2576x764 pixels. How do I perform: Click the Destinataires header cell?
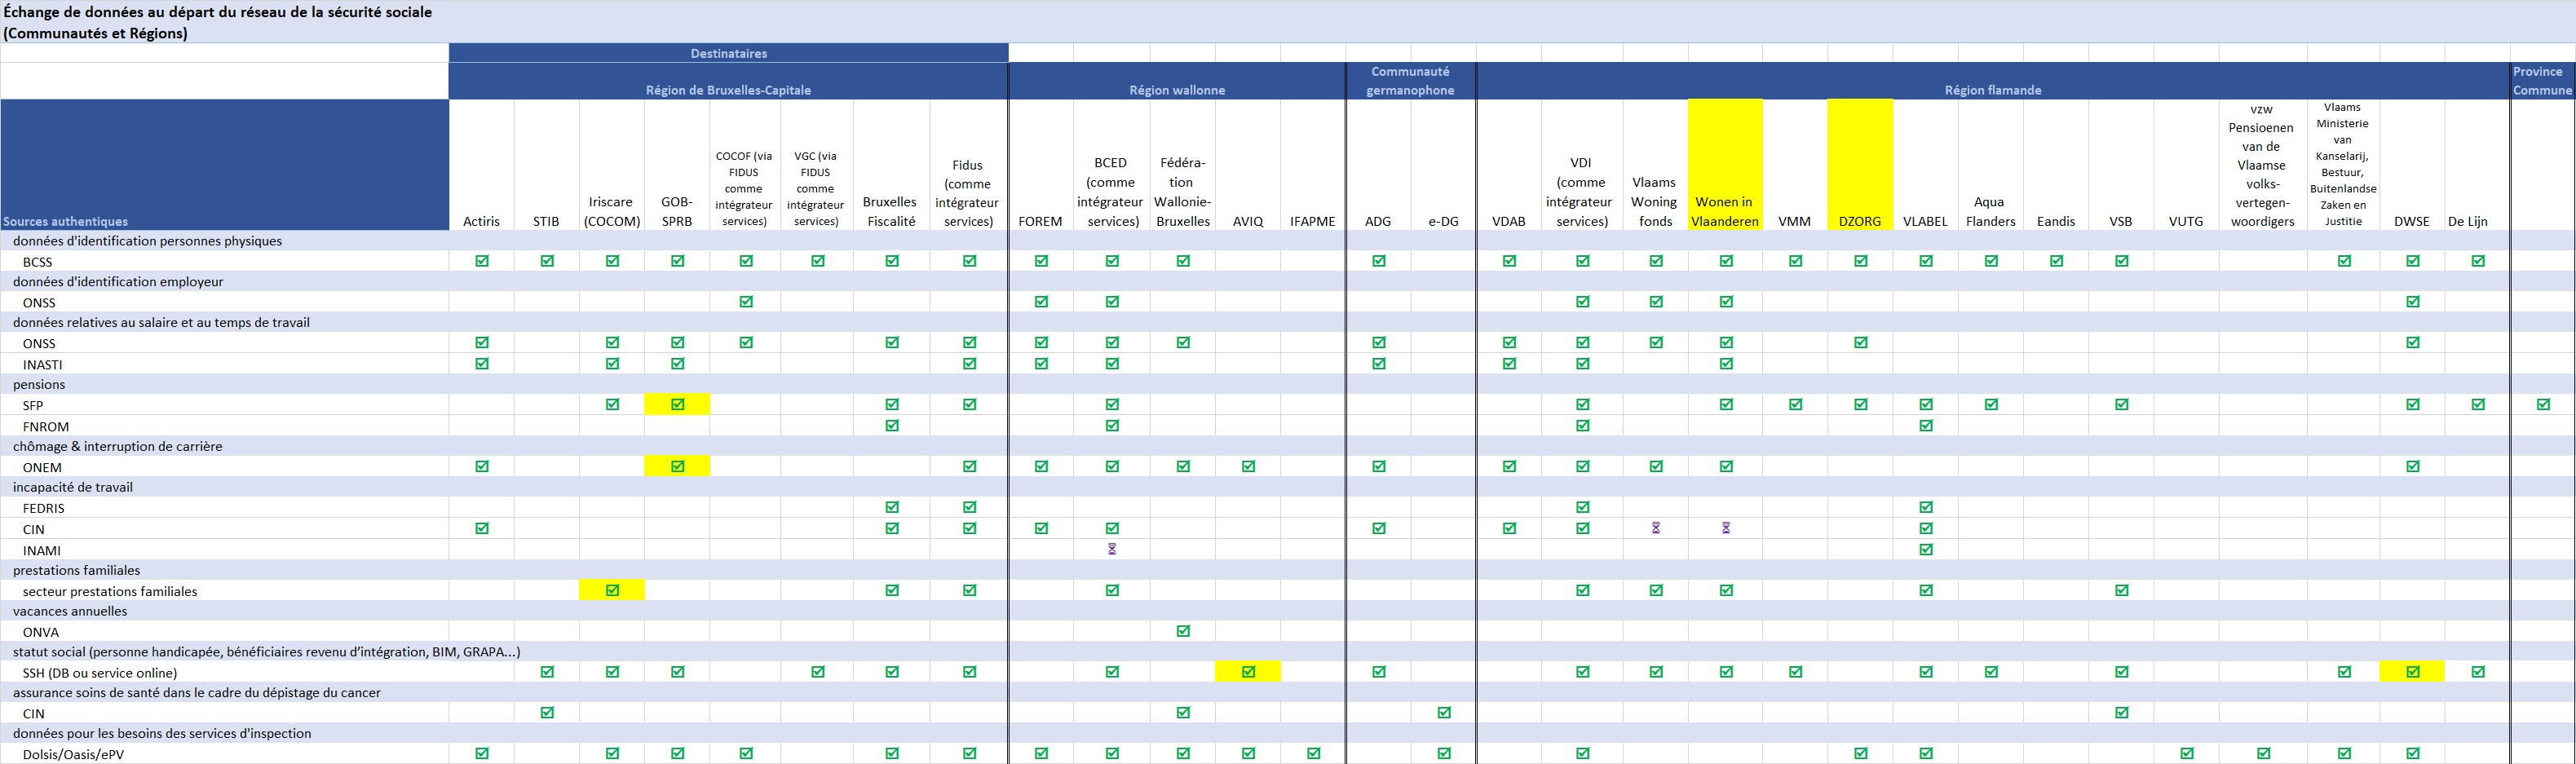coord(728,53)
